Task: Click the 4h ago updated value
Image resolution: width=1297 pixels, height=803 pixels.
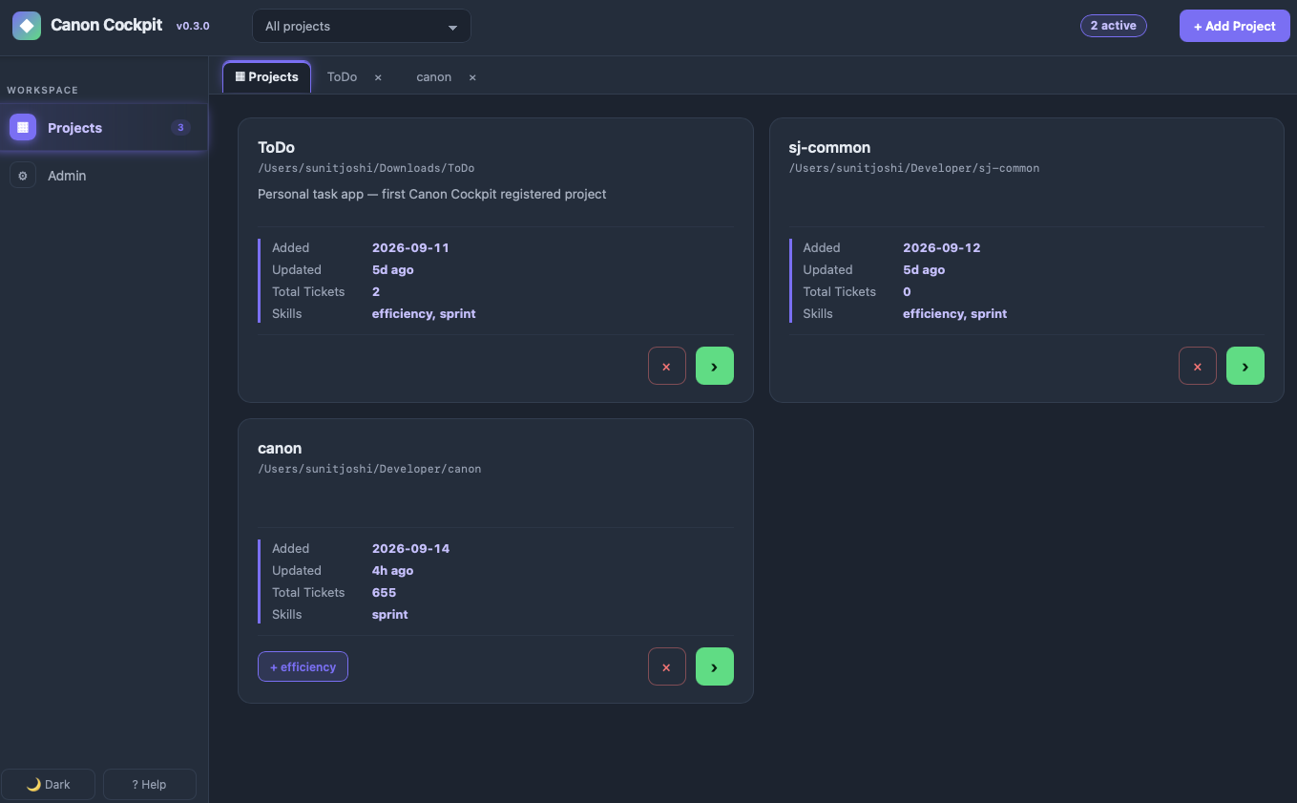Action: pyautogui.click(x=392, y=570)
